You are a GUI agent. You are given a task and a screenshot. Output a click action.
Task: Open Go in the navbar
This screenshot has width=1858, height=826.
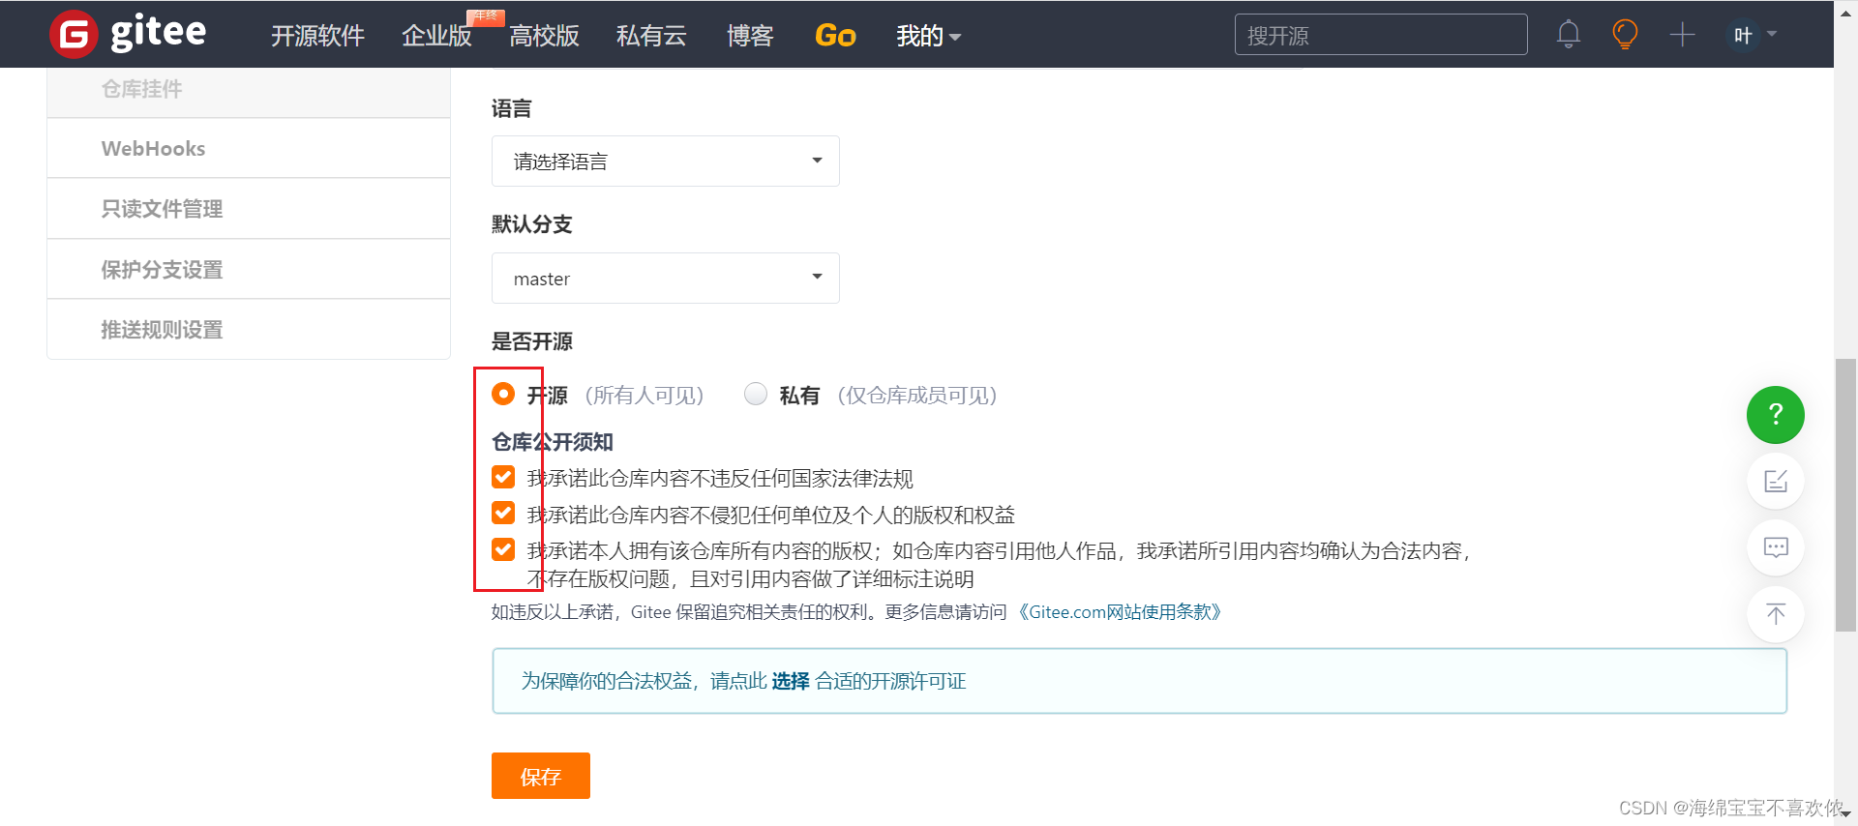[x=835, y=36]
